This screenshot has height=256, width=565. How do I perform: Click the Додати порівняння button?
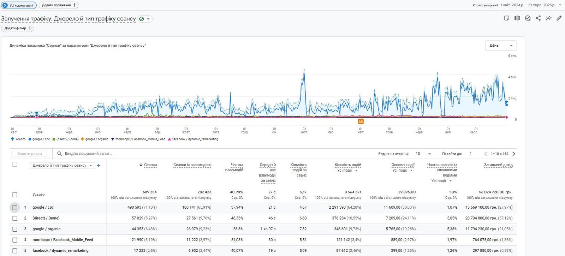click(59, 5)
